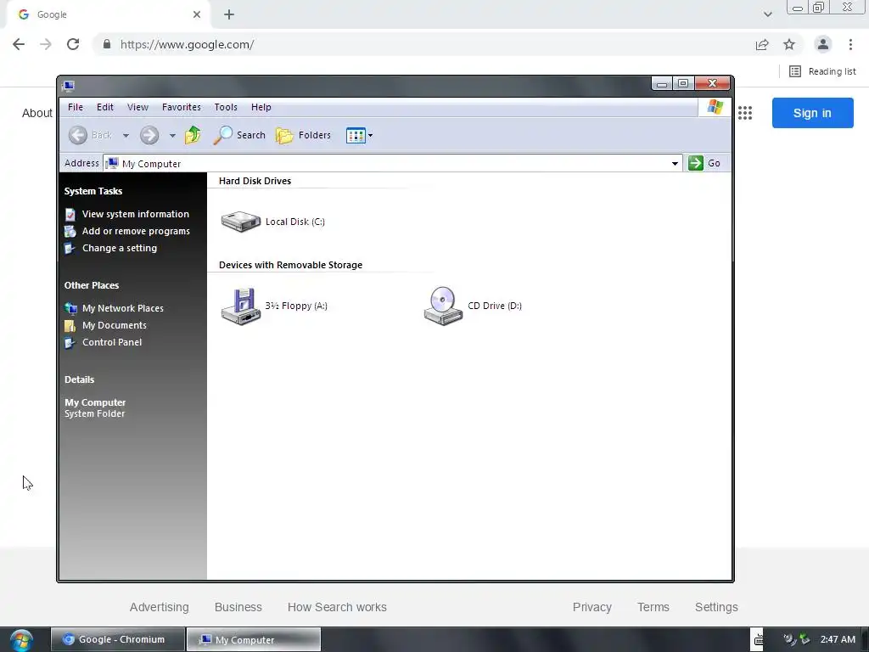Select the CD Drive (D:) icon
This screenshot has width=869, height=652.
(x=443, y=306)
